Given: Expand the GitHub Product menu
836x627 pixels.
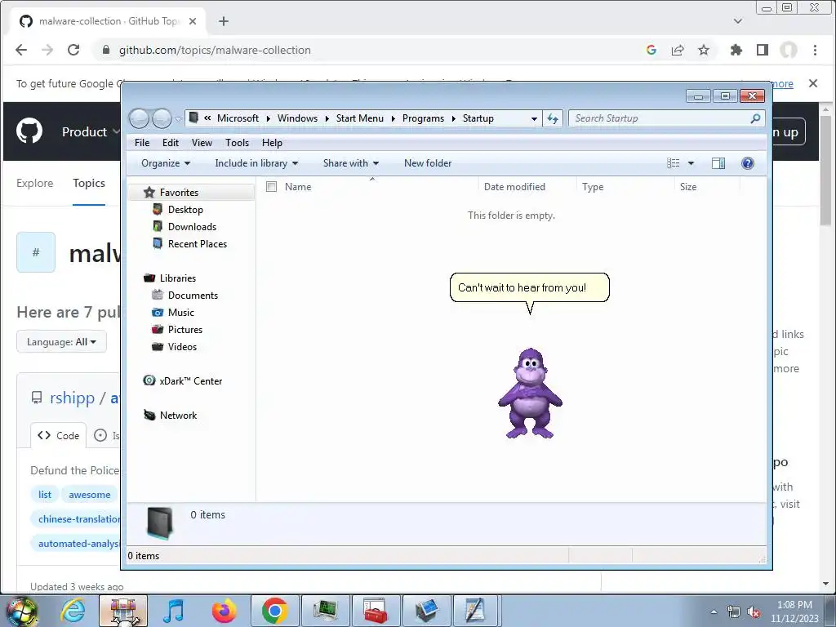Looking at the screenshot, I should [91, 131].
